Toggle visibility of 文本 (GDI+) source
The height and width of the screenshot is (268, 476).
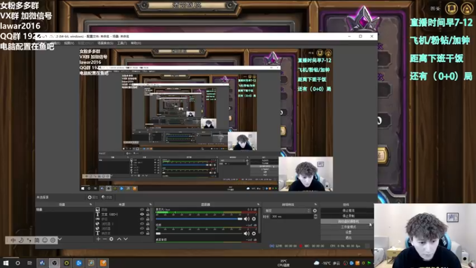pos(142,214)
